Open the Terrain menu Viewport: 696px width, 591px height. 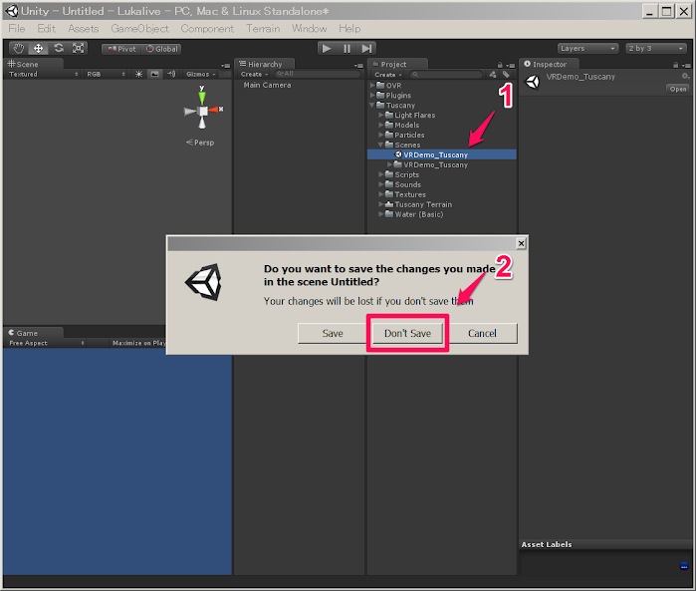click(x=263, y=29)
